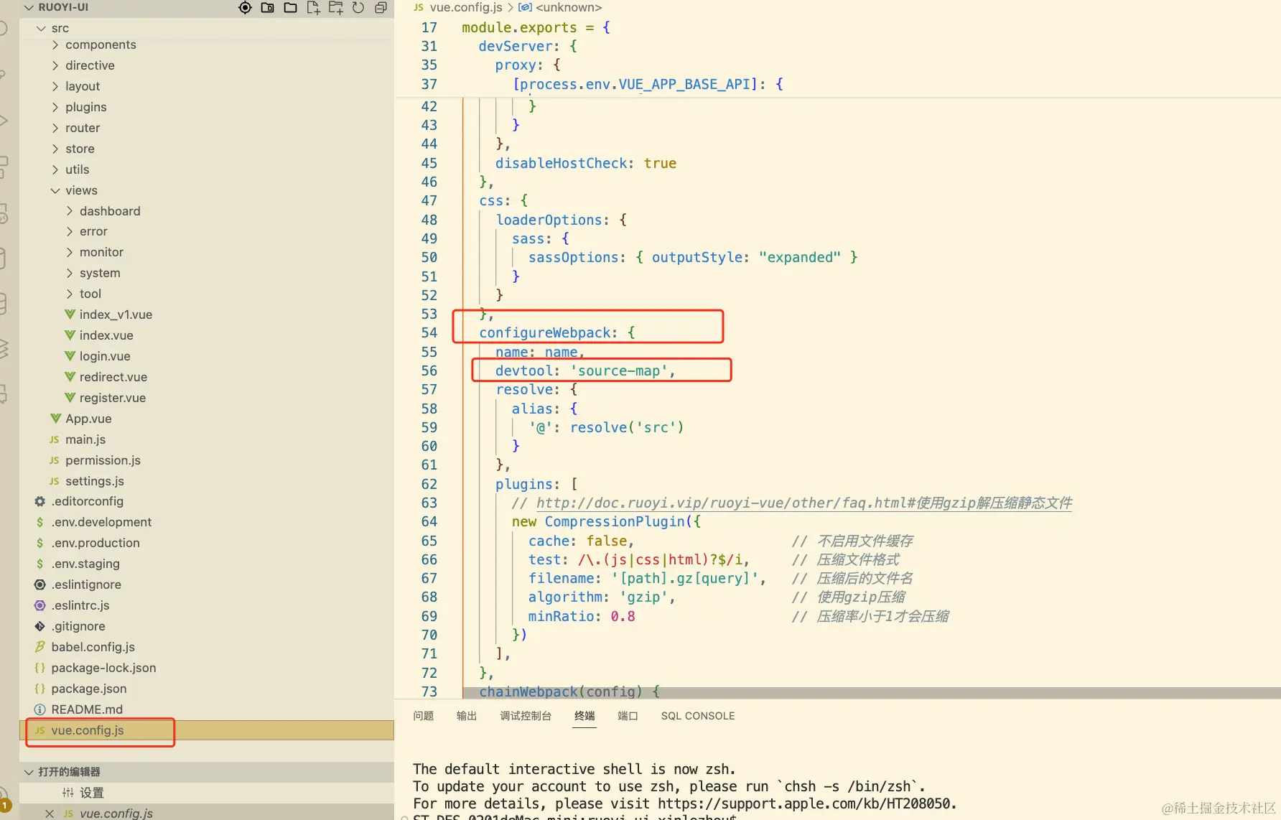
Task: Click the configureWebpack line of code
Action: [x=557, y=332]
